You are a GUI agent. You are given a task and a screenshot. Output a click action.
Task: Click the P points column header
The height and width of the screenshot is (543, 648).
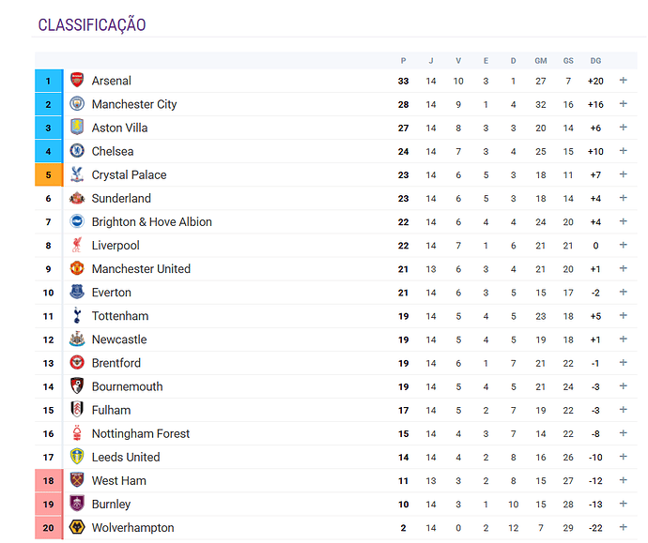pyautogui.click(x=403, y=61)
